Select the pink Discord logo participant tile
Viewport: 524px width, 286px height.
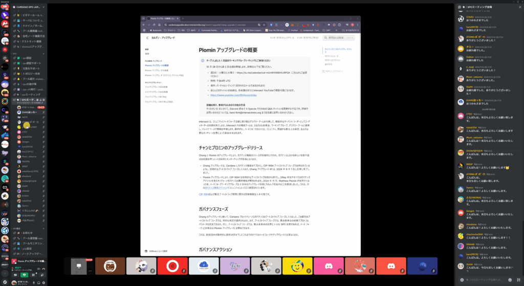[x=329, y=266]
